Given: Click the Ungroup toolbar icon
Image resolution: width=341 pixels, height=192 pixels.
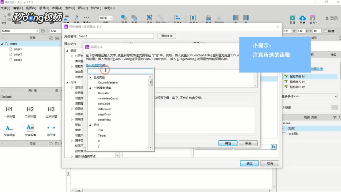Looking at the screenshot, I should tap(161, 18).
